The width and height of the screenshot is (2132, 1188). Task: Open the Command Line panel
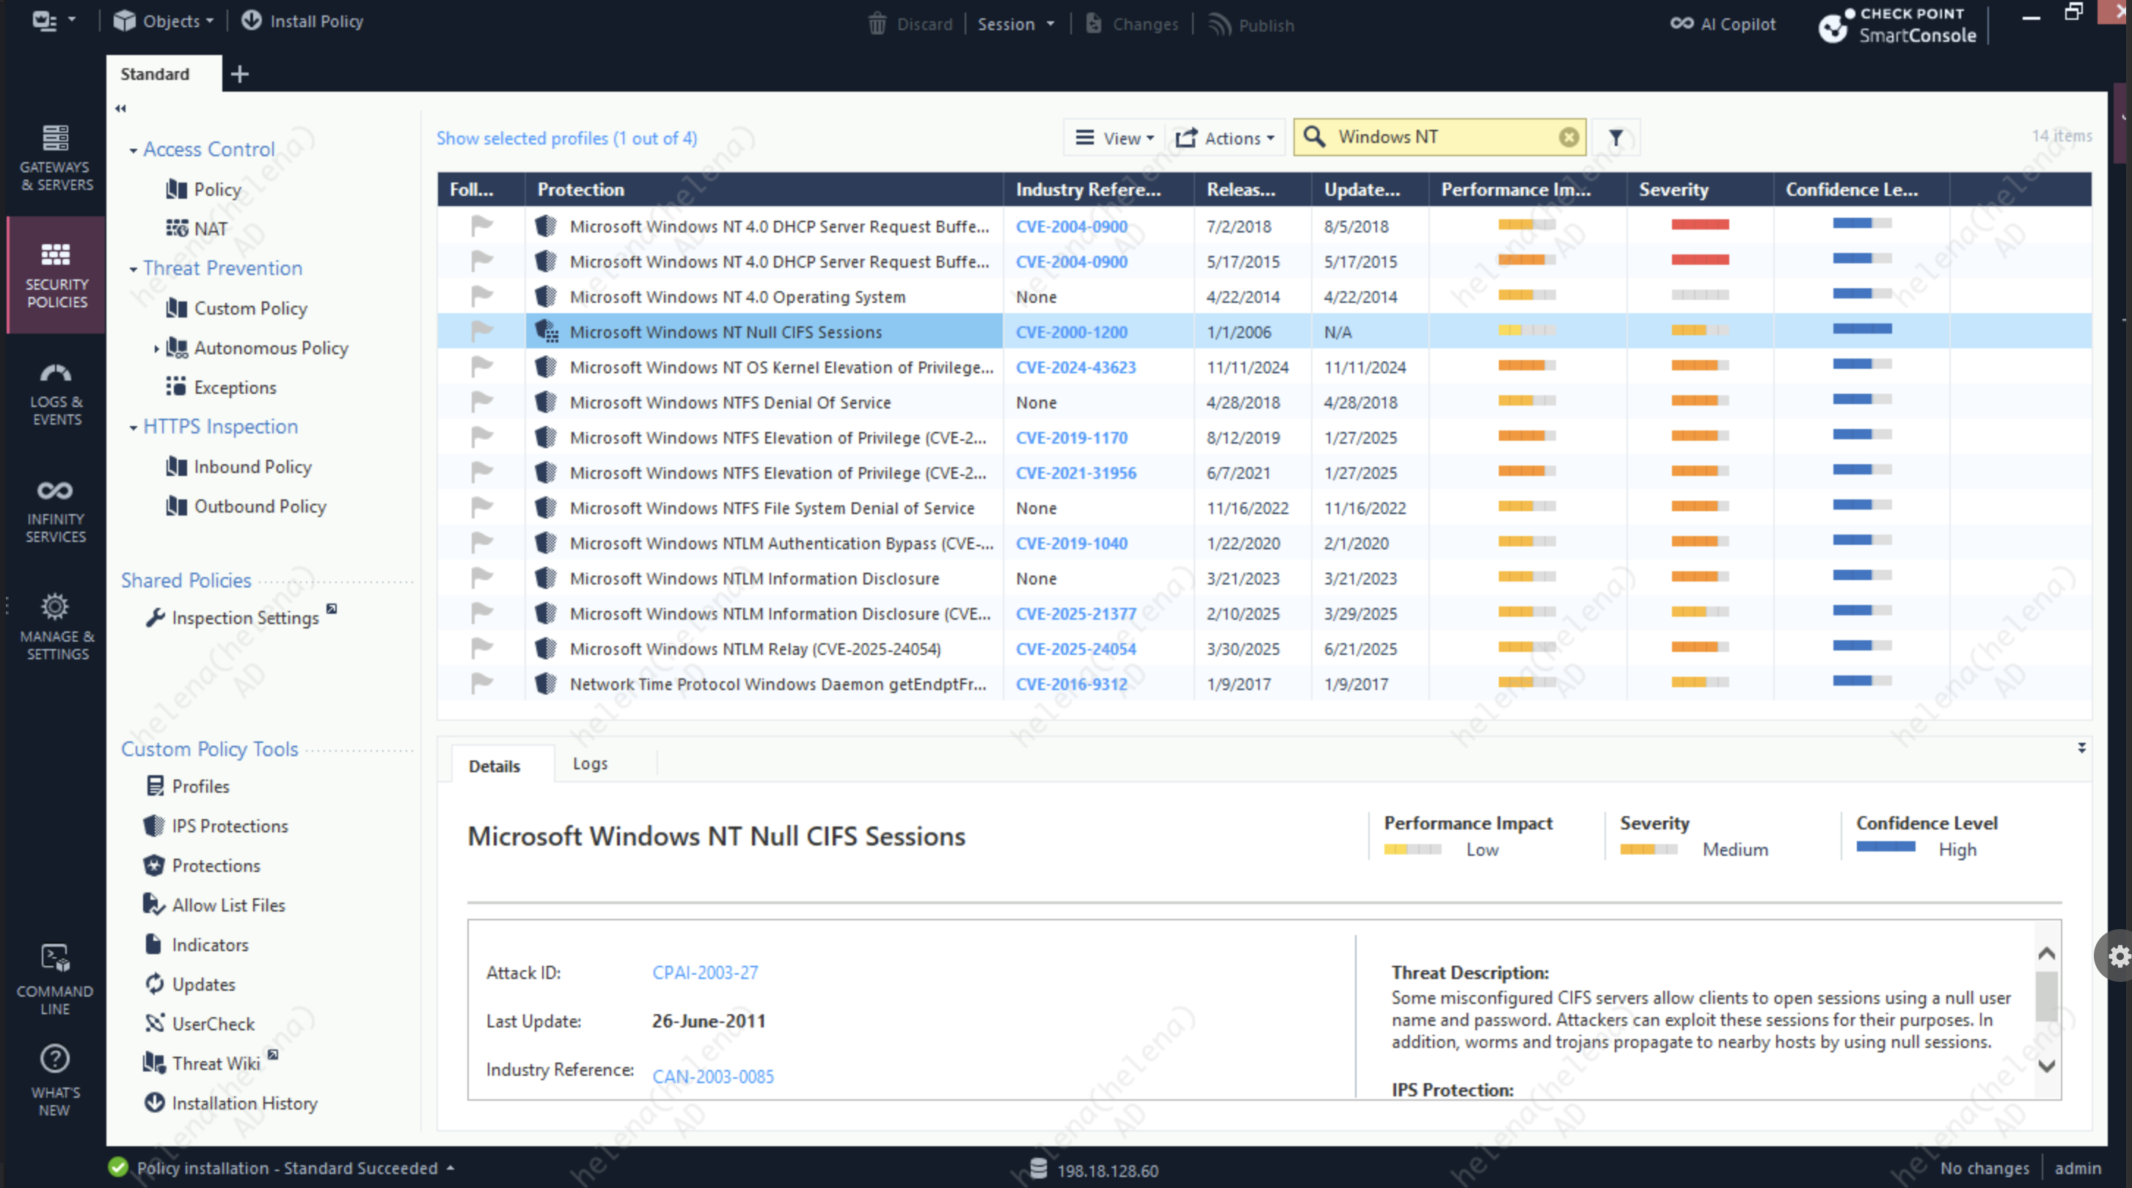[x=56, y=980]
